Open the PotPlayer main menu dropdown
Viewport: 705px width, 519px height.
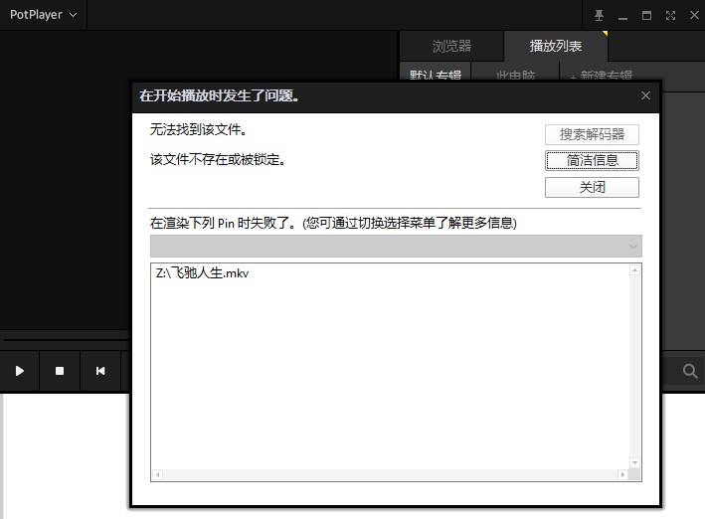[43, 15]
